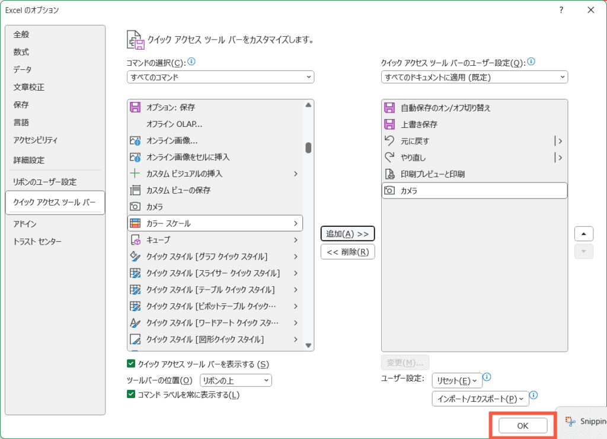The image size is (607, 439).
Task: Click the info icon beside コマンドの選択
Action: (191, 62)
